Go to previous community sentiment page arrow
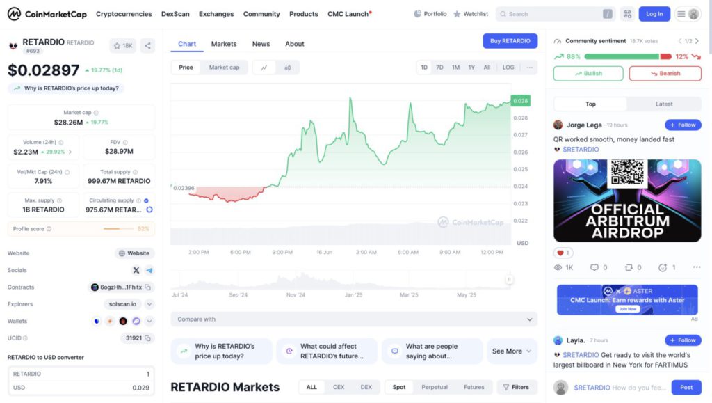This screenshot has height=403, width=712. (x=680, y=41)
